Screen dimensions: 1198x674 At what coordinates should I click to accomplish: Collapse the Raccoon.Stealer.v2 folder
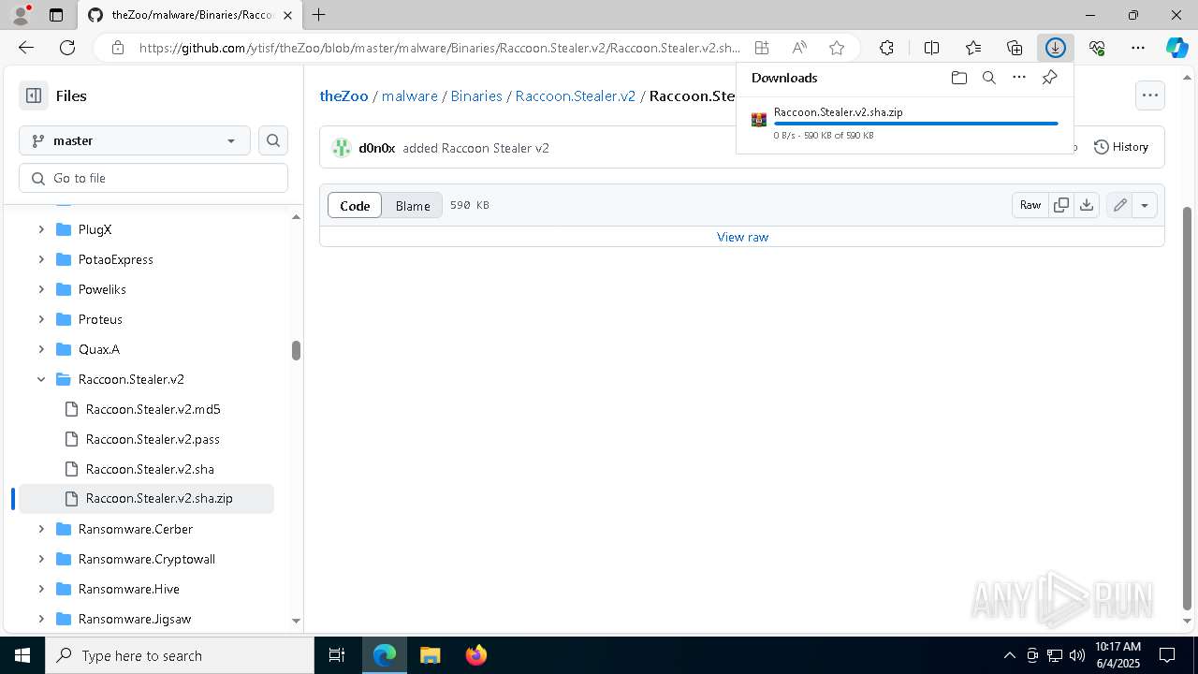coord(41,379)
